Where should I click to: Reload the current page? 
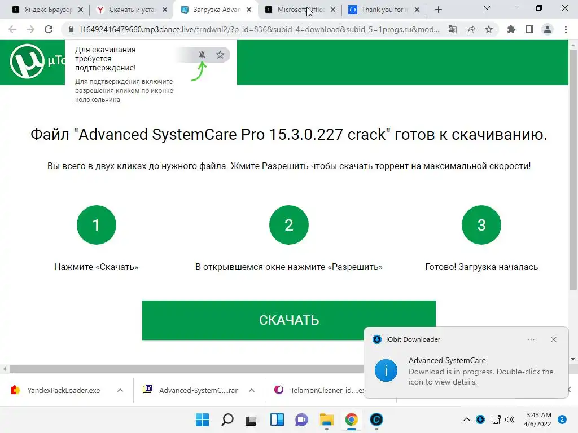click(x=49, y=29)
